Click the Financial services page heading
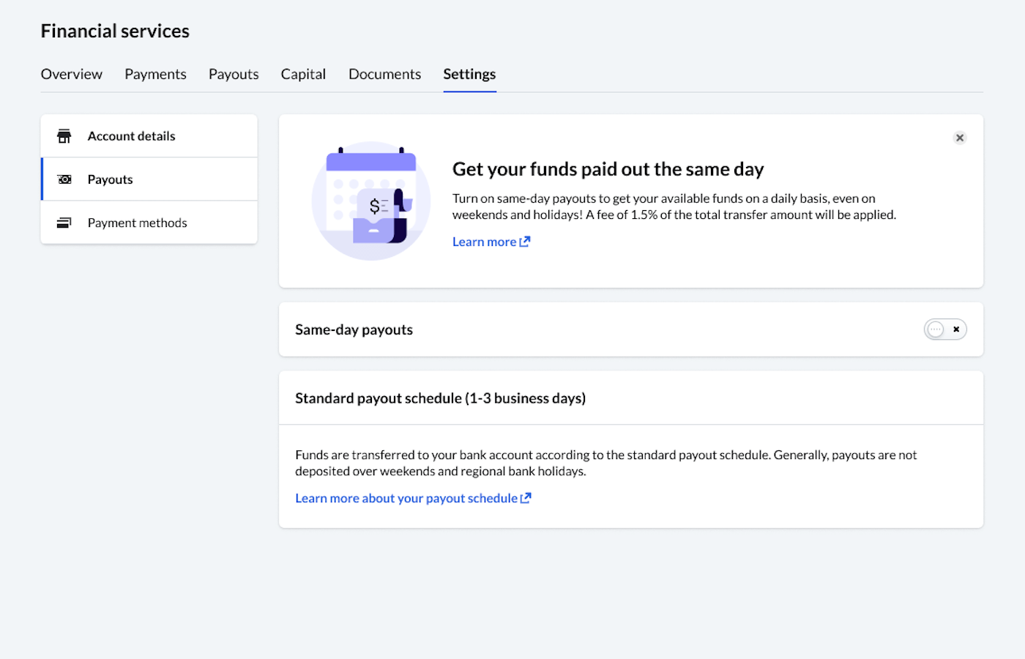This screenshot has height=659, width=1025. 115,31
